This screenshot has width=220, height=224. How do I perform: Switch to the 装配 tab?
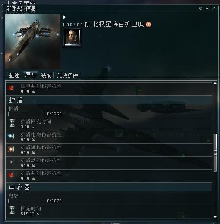[x=46, y=75]
